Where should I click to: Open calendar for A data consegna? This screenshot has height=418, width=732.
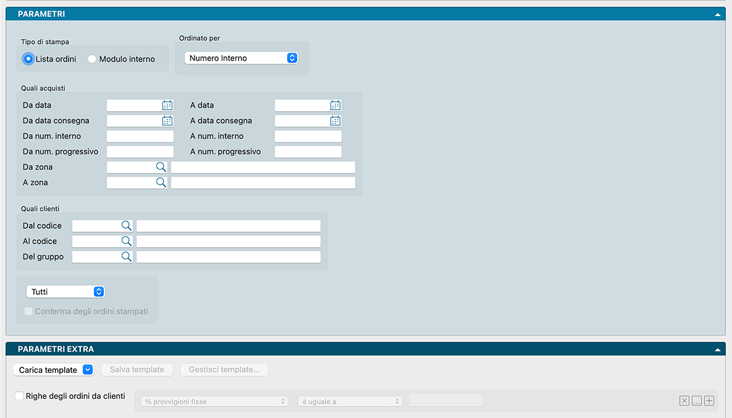pos(335,121)
